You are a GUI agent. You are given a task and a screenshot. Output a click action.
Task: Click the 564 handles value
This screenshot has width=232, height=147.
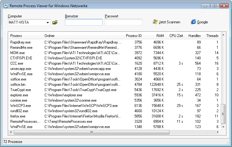point(198,63)
